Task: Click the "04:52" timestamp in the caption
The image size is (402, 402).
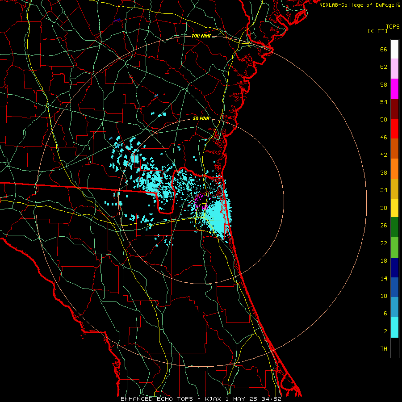Action: tap(271, 399)
